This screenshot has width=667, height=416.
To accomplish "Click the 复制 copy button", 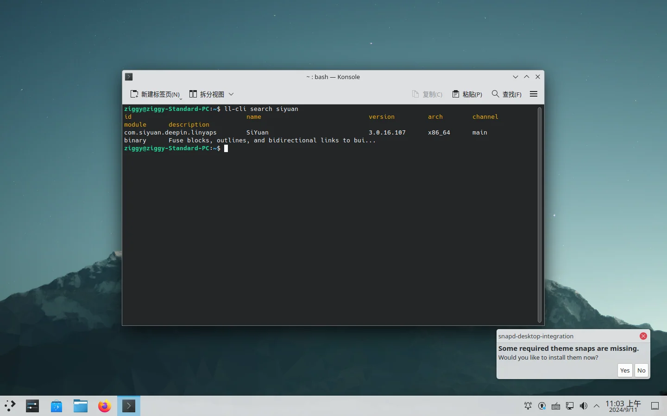I will [x=427, y=94].
